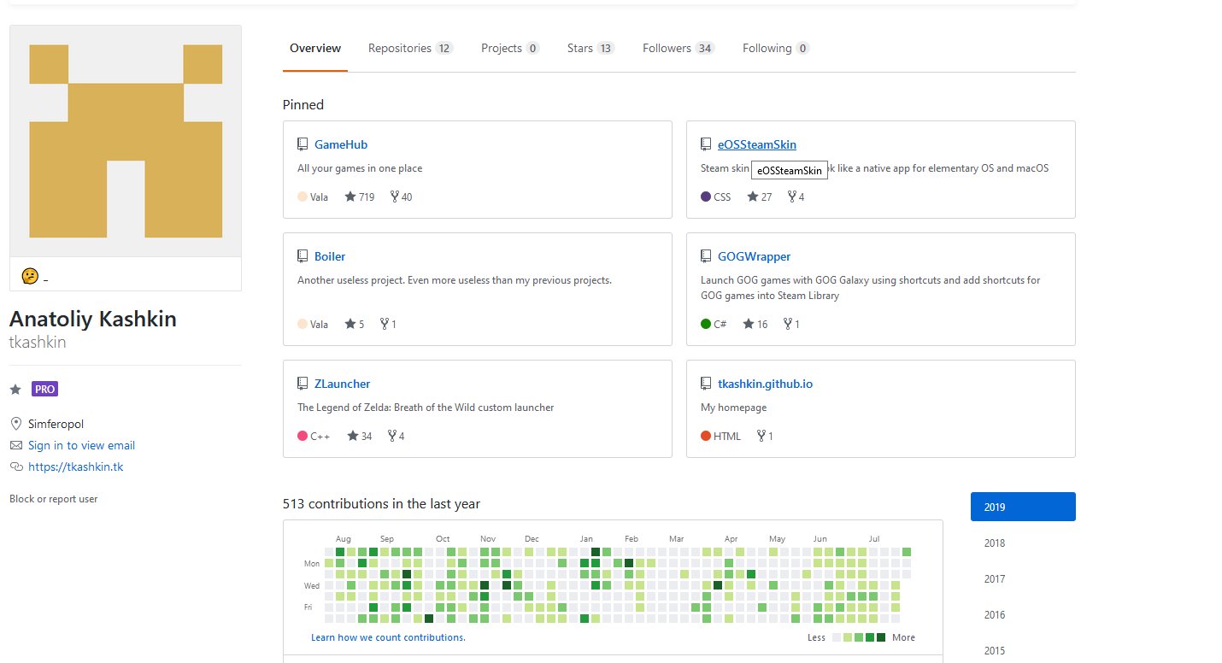Select 2018 in the contribution year list
The image size is (1222, 663).
[995, 543]
